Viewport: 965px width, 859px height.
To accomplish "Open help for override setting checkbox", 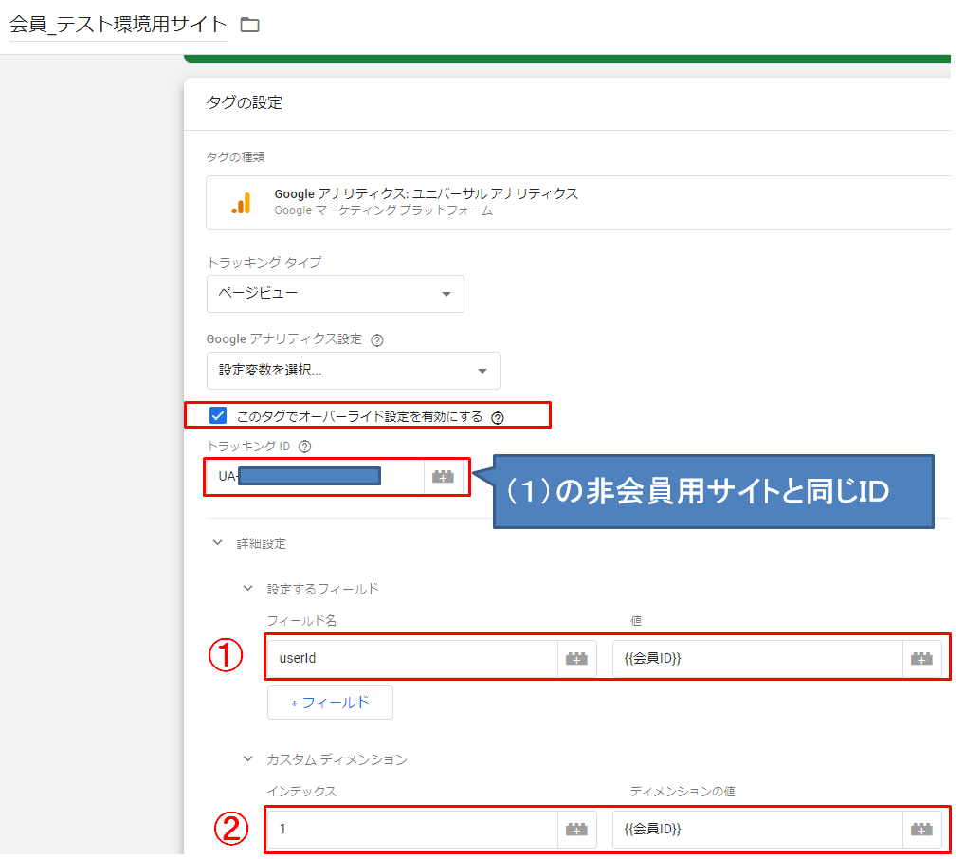I will (498, 418).
